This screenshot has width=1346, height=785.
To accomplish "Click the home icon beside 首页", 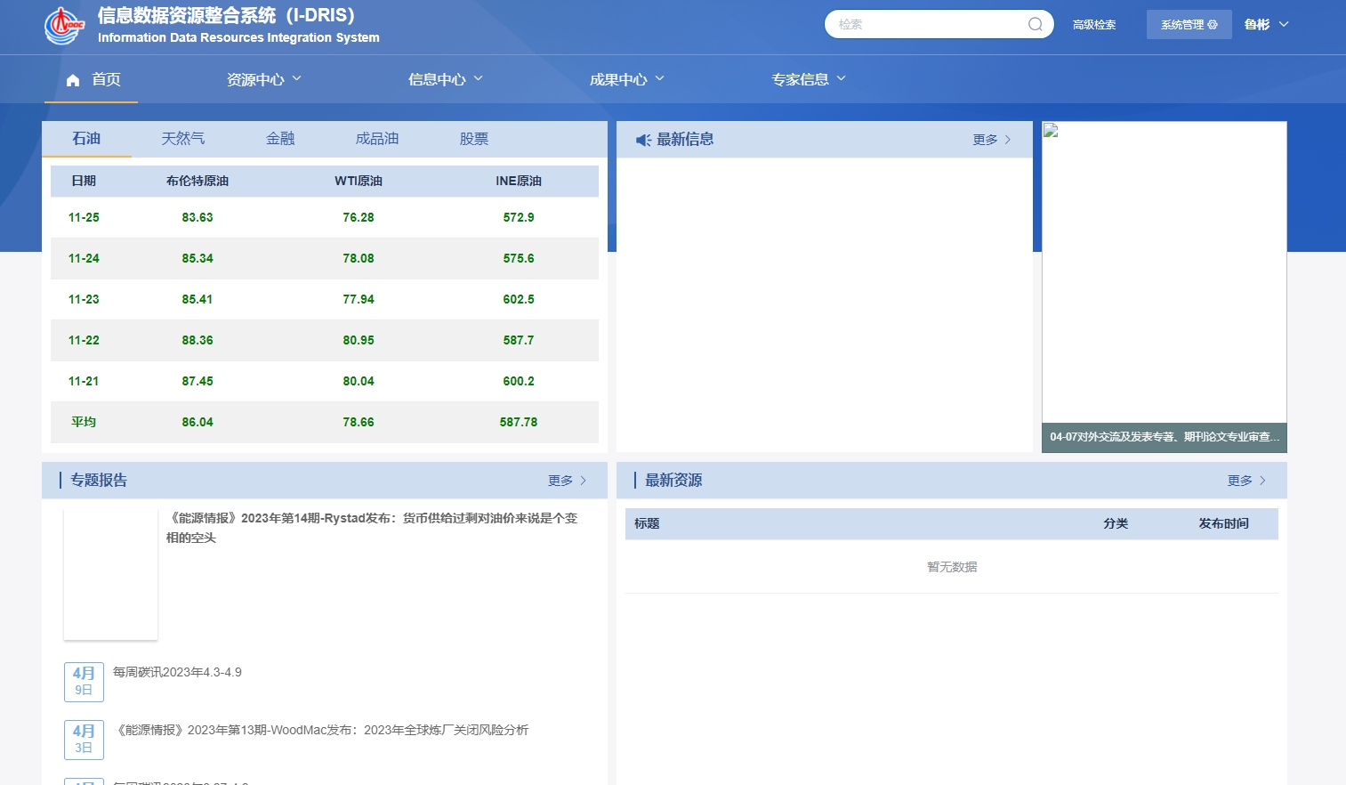I will [x=73, y=80].
